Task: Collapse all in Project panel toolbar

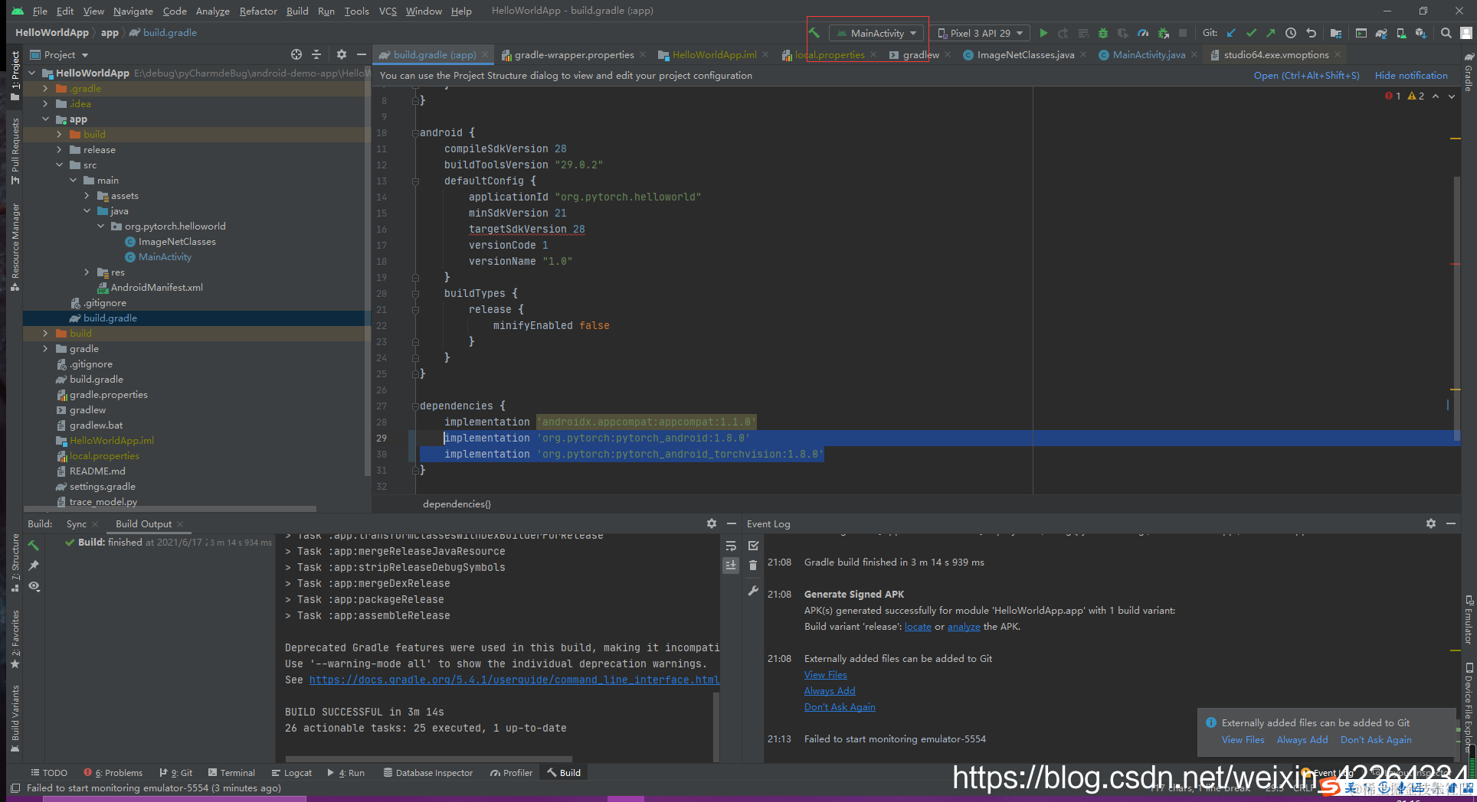Action: (x=316, y=54)
